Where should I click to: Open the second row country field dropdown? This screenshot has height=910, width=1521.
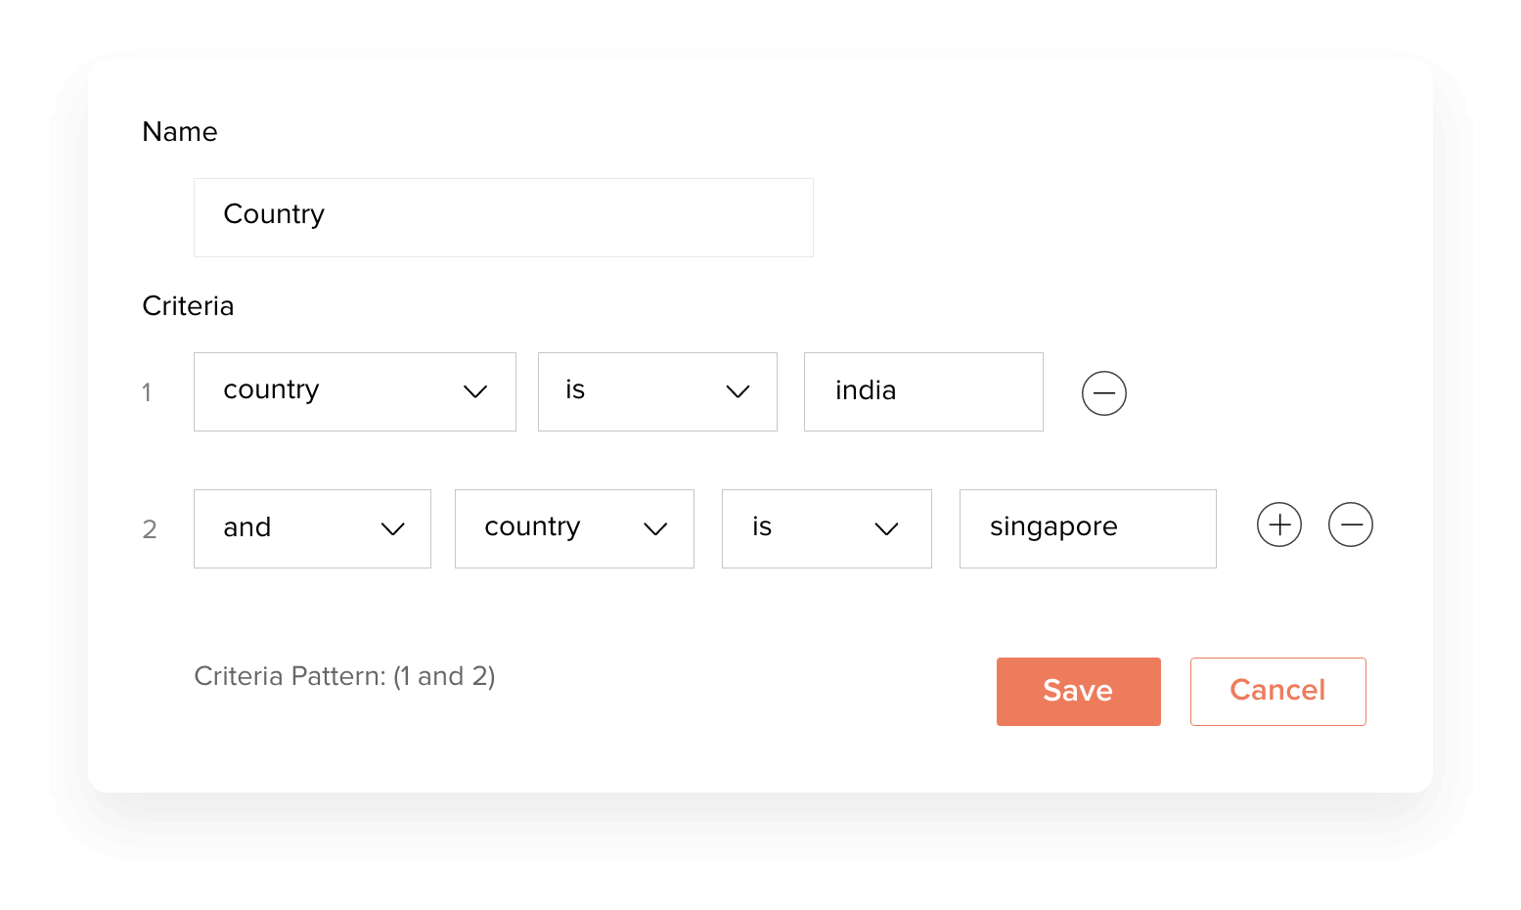(x=574, y=528)
